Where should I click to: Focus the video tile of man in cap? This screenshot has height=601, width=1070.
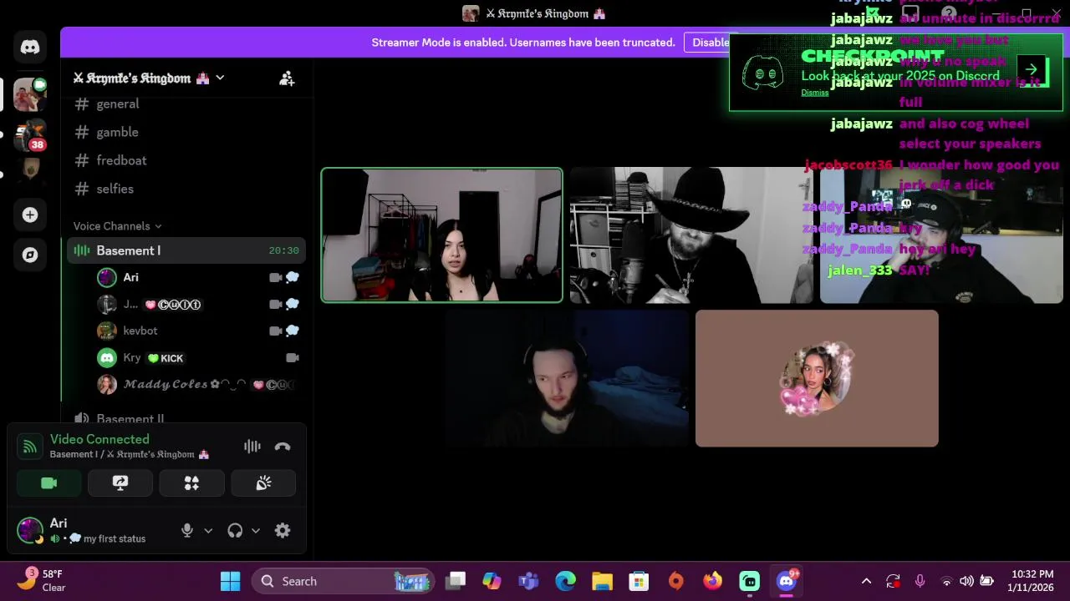(x=941, y=235)
